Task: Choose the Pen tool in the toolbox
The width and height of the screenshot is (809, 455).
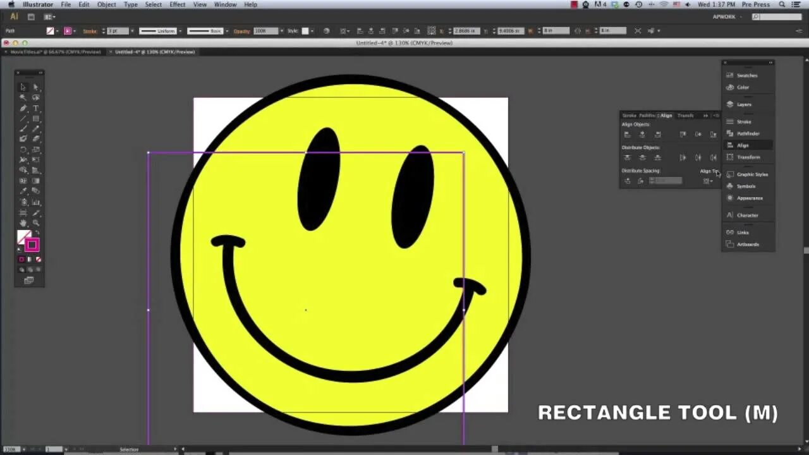Action: [x=23, y=108]
